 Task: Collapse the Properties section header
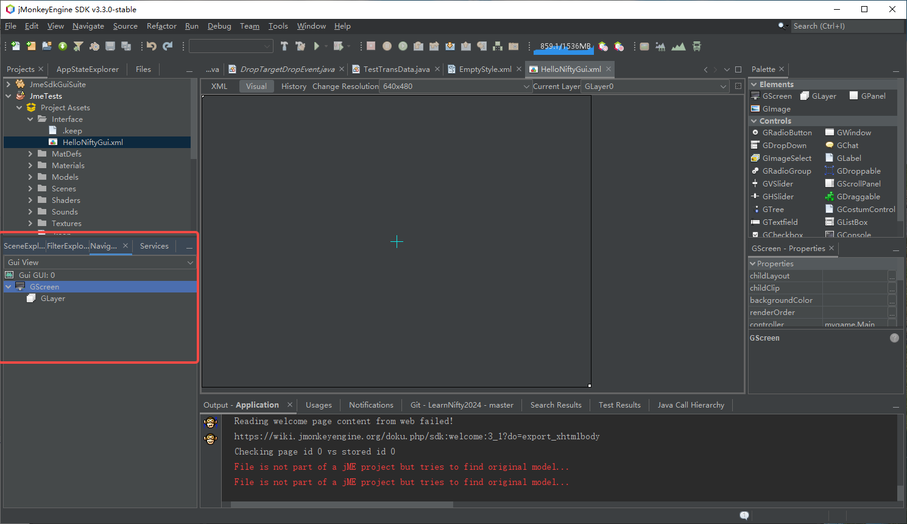coord(753,264)
